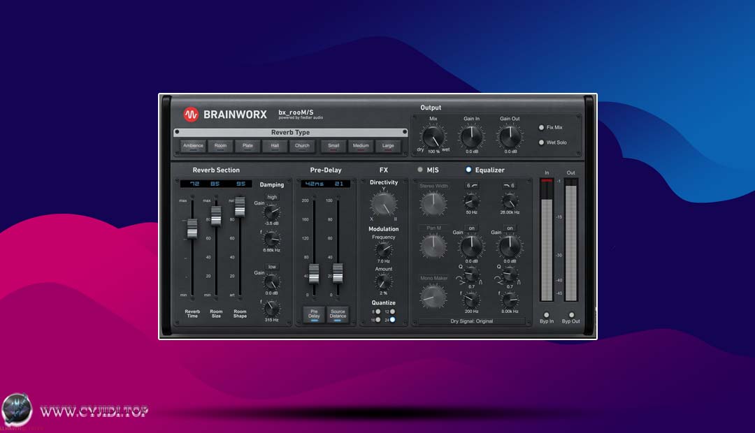Click the 200 Hz EQ frequency knob
755x433 pixels.
coord(471,300)
